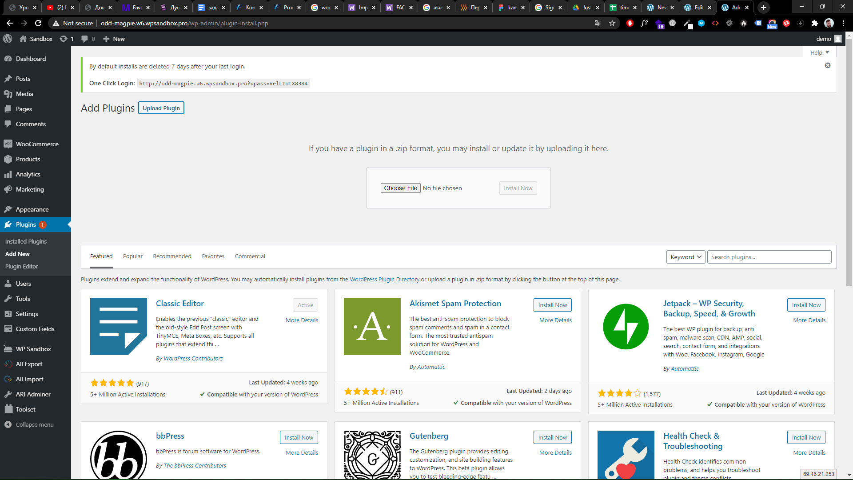The height and width of the screenshot is (480, 853).
Task: Open Appearance menu
Action: coord(32,209)
